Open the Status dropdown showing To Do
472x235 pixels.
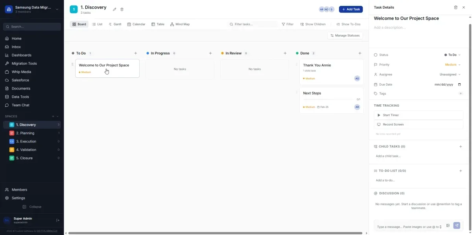pos(452,55)
